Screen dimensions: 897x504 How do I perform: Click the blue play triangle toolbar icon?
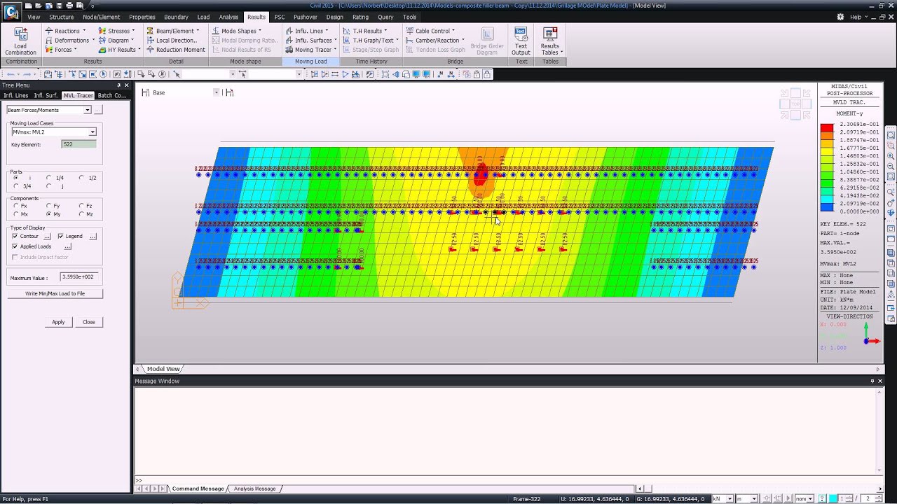coord(345,74)
